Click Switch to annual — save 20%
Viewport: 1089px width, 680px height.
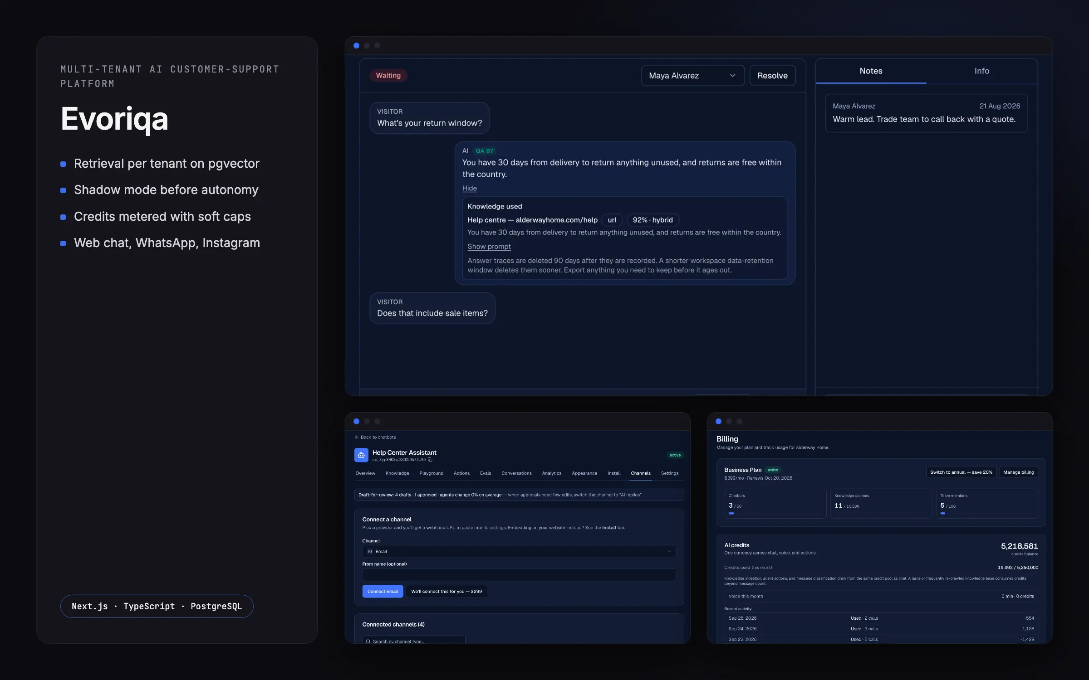[x=961, y=472]
